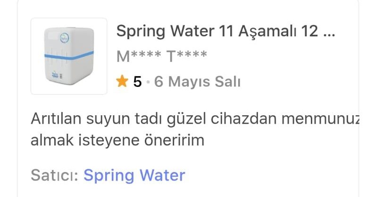This screenshot has width=376, height=197.
Task: Click the word 'menmunuz' in the review
Action: (320, 119)
